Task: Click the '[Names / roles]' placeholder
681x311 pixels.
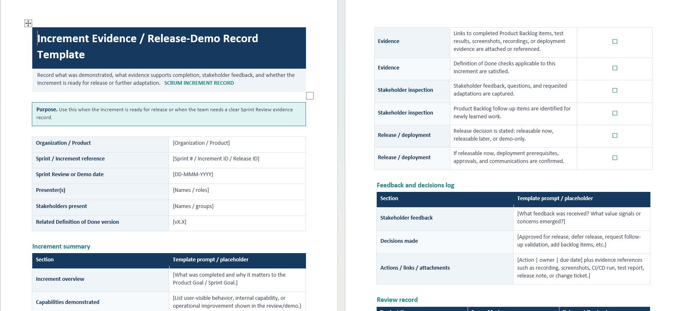Action: (191, 190)
